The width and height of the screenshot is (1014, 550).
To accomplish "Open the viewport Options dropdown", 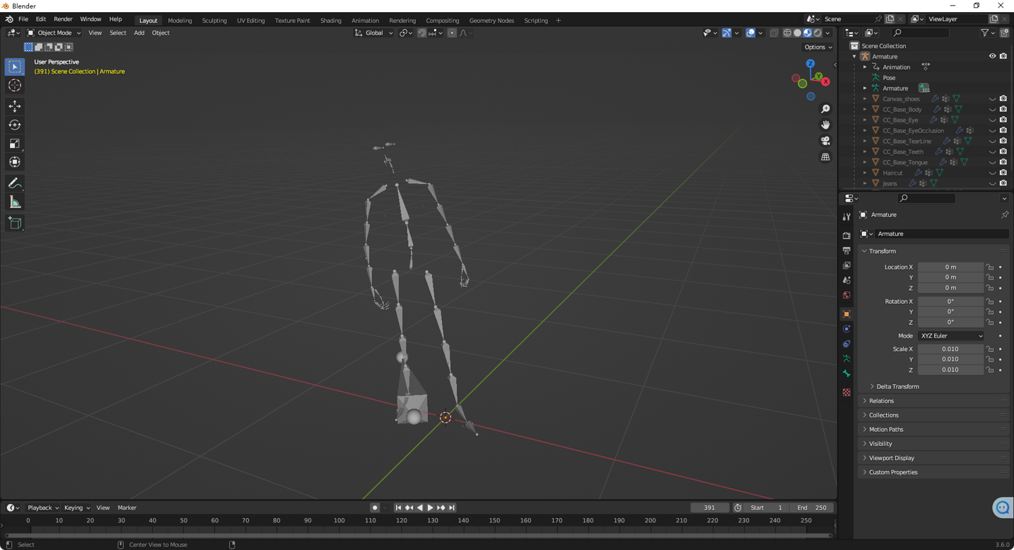I will [x=817, y=47].
